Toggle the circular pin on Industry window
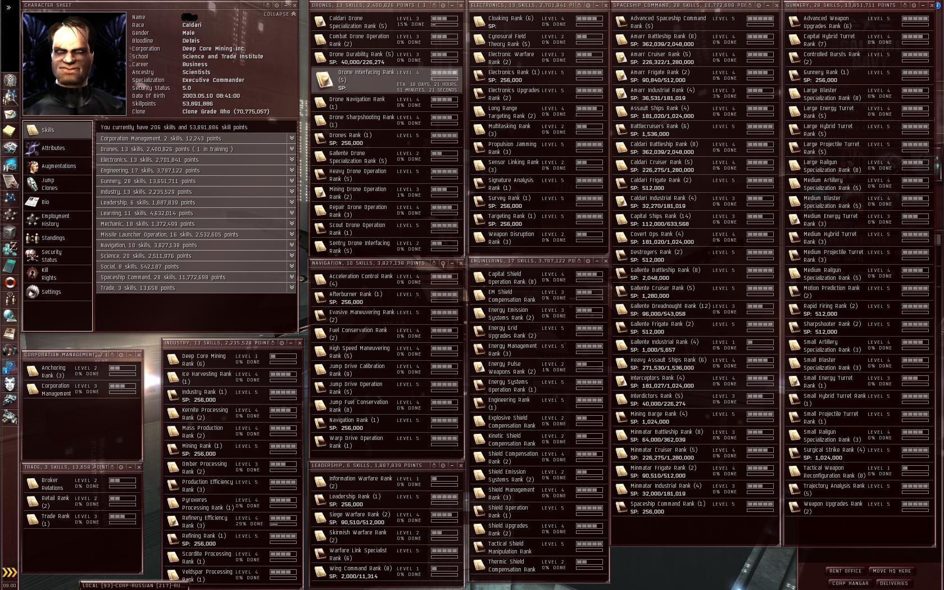 pos(282,343)
